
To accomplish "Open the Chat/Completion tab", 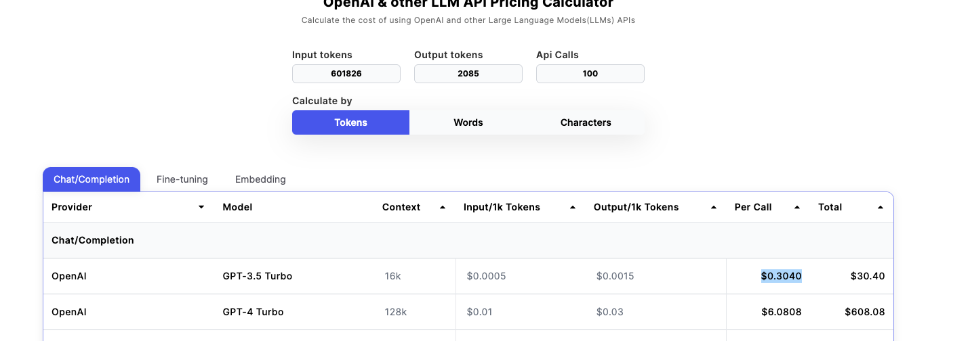I will point(92,179).
